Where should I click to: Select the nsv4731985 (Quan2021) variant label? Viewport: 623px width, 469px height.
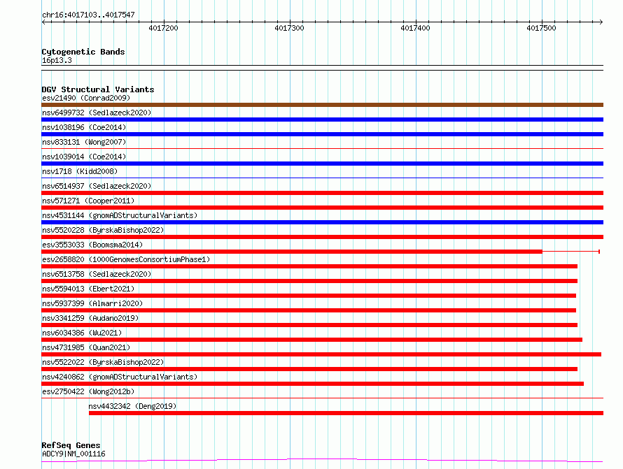(85, 347)
